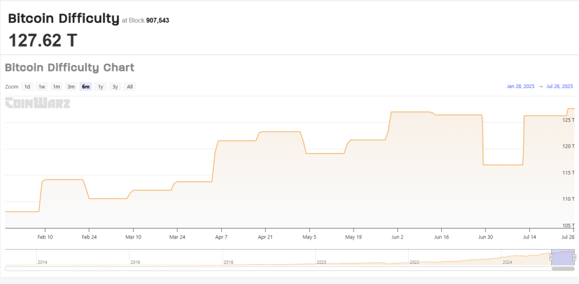This screenshot has width=579, height=284.
Task: Jump navigator to the 2020 marker
Action: 321,262
